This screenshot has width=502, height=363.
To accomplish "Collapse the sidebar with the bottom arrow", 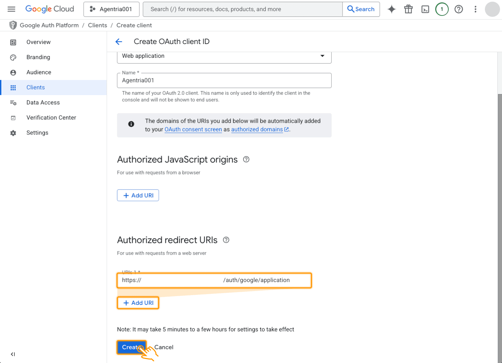I will pyautogui.click(x=13, y=354).
